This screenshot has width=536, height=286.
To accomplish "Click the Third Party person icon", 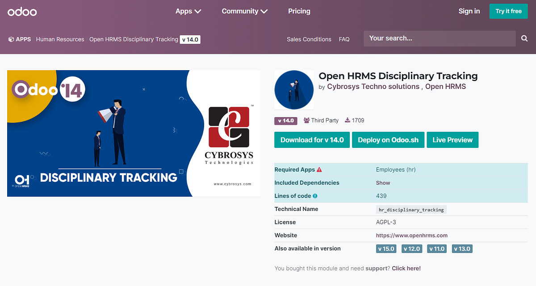I will [306, 120].
